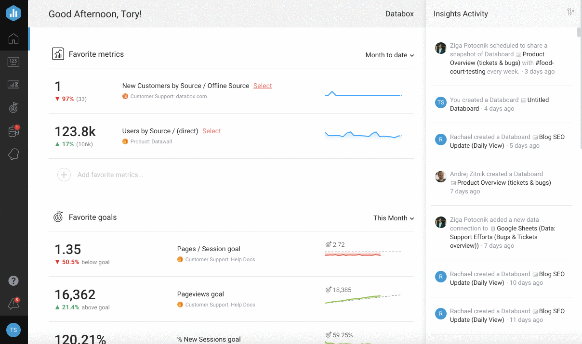Screen dimensions: 582x344
Task: Open Insights Activity filter settings icon
Action: (x=570, y=12)
